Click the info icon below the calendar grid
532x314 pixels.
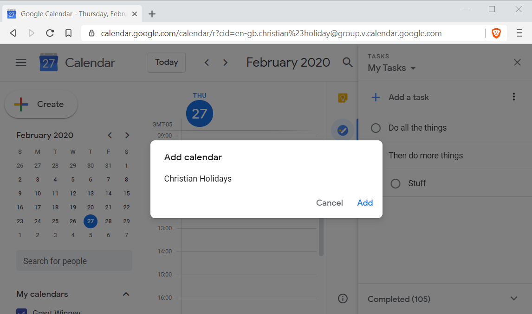point(343,298)
